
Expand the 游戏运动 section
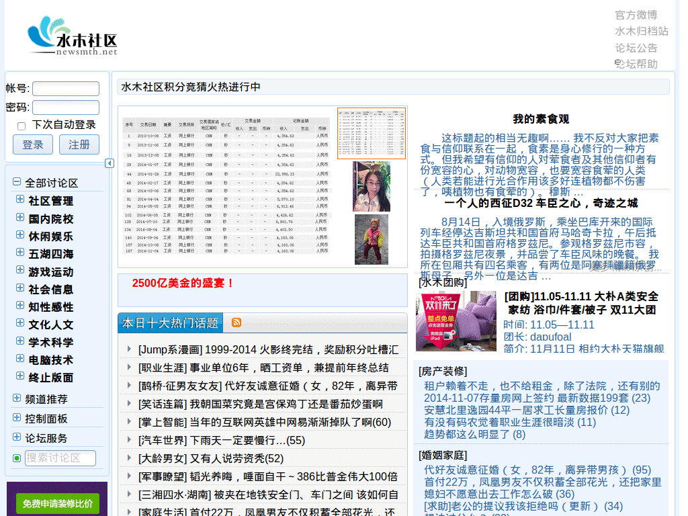[x=20, y=270]
